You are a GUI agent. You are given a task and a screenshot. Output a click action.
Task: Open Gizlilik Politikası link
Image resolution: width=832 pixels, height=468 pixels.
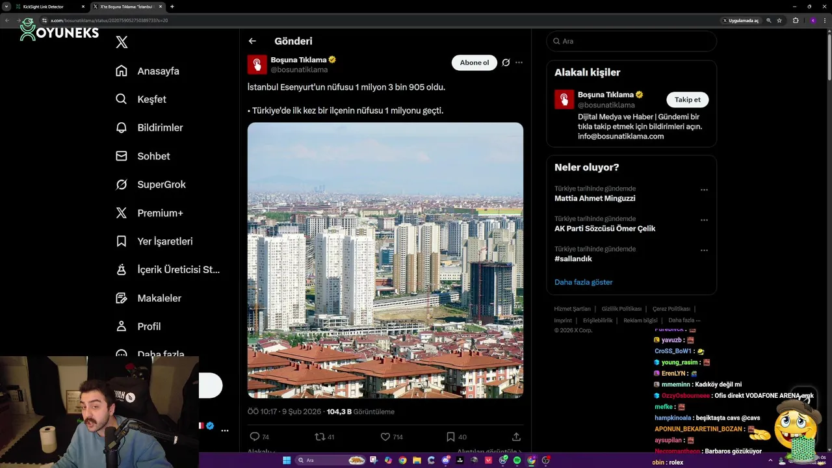click(x=621, y=309)
